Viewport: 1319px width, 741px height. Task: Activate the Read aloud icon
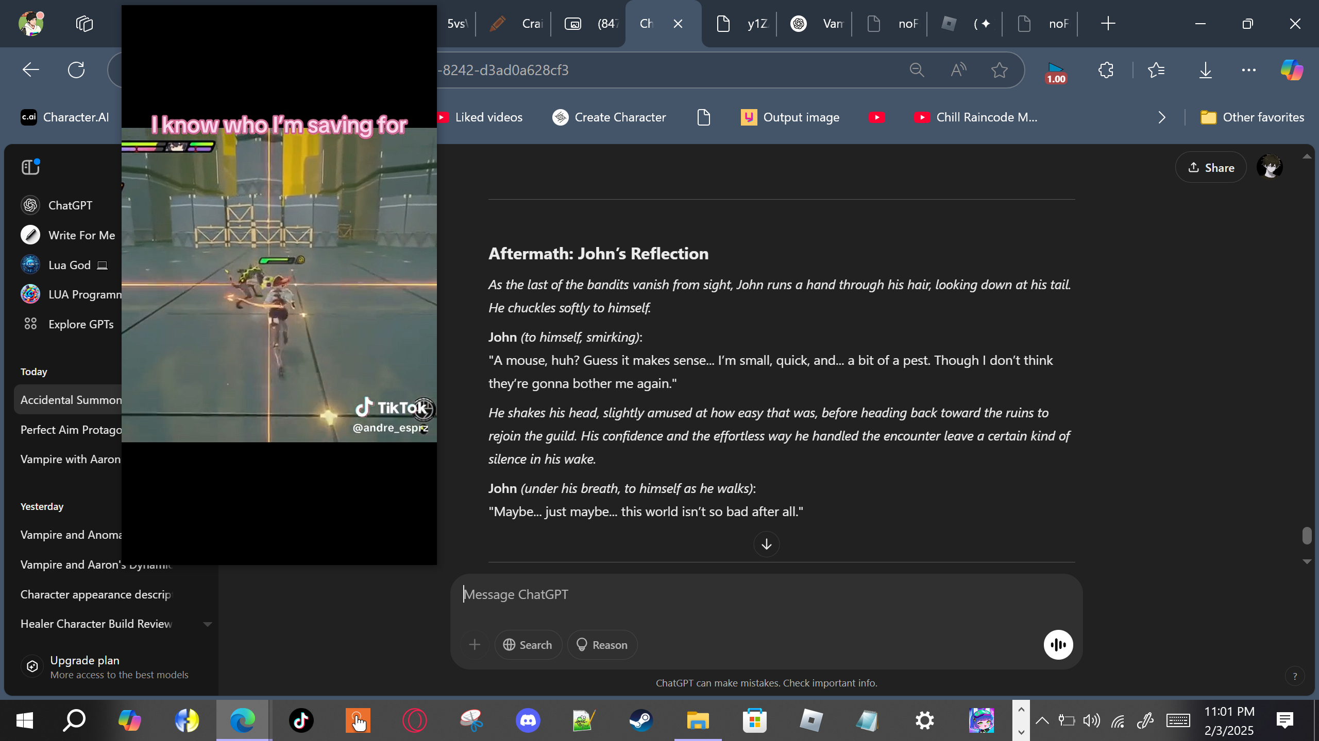tap(958, 70)
